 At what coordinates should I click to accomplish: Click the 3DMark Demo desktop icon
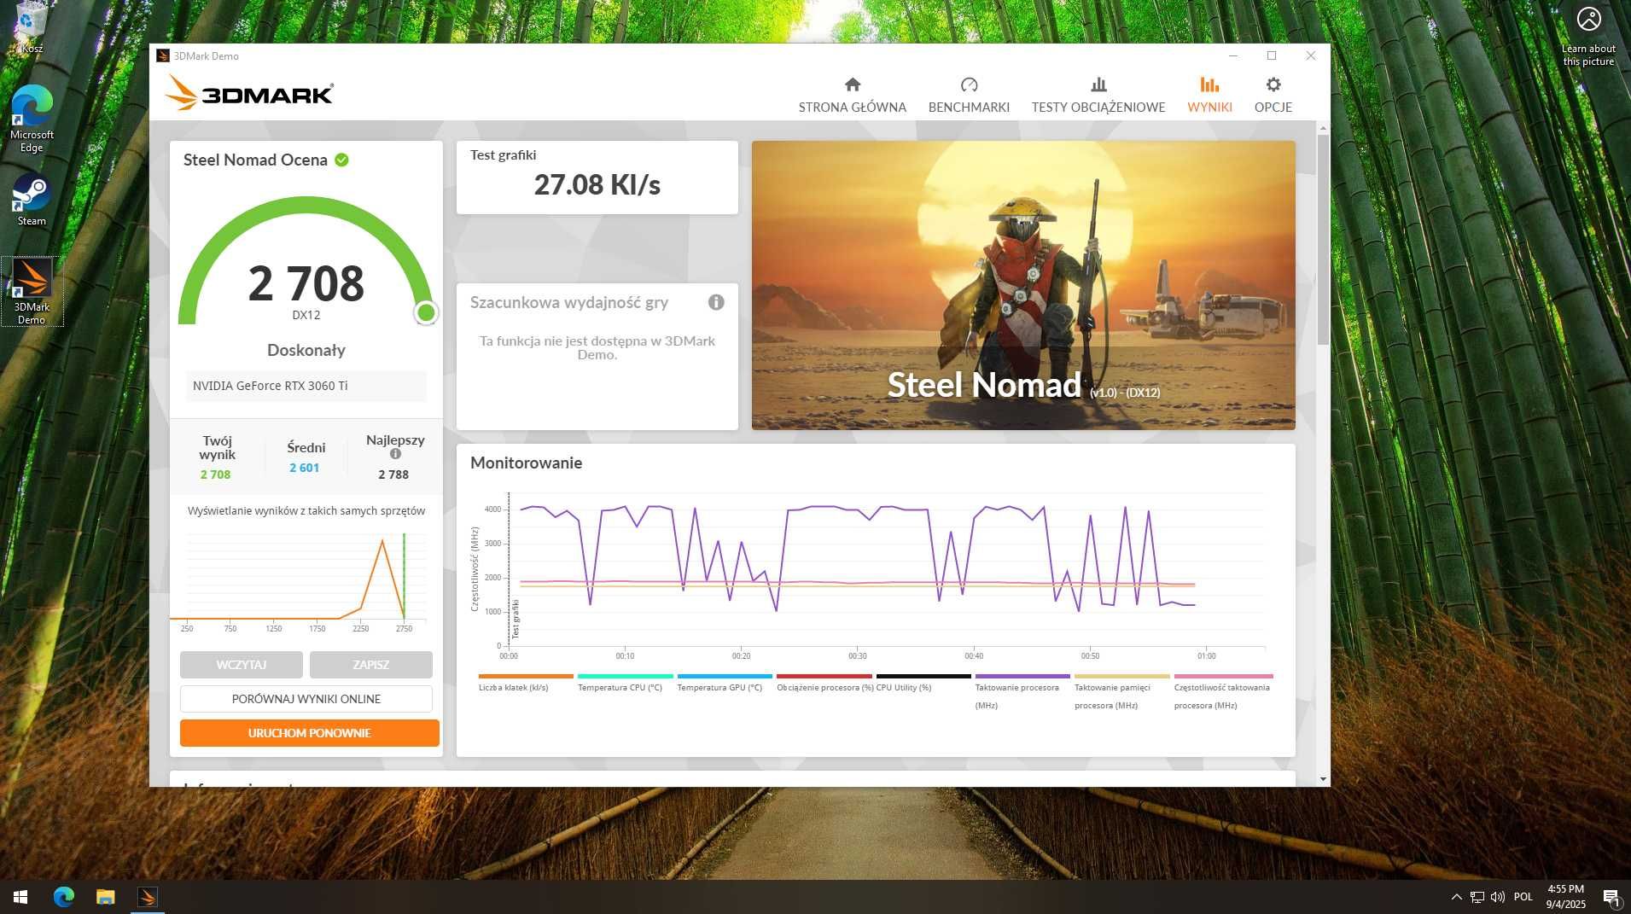click(x=32, y=292)
